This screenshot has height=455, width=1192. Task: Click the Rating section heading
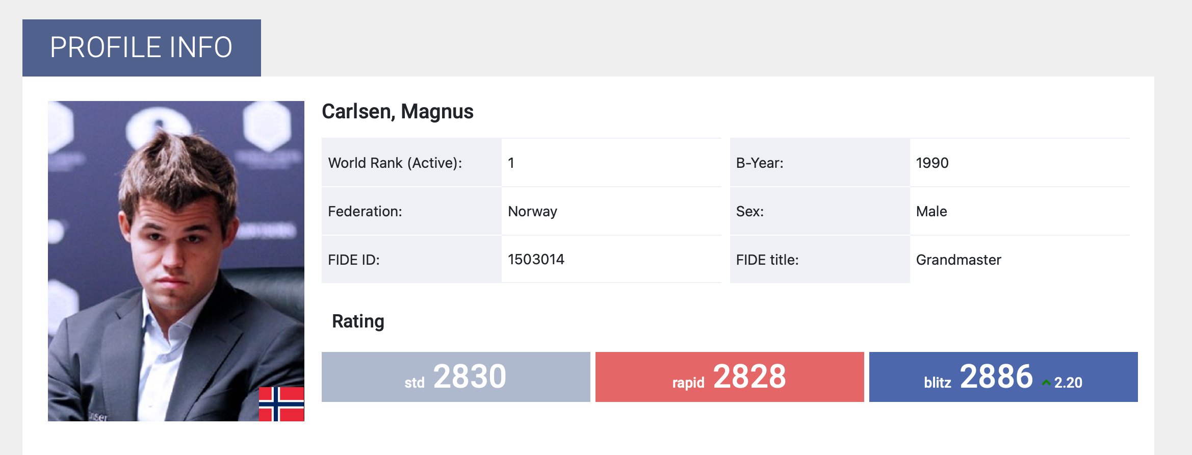click(x=358, y=322)
